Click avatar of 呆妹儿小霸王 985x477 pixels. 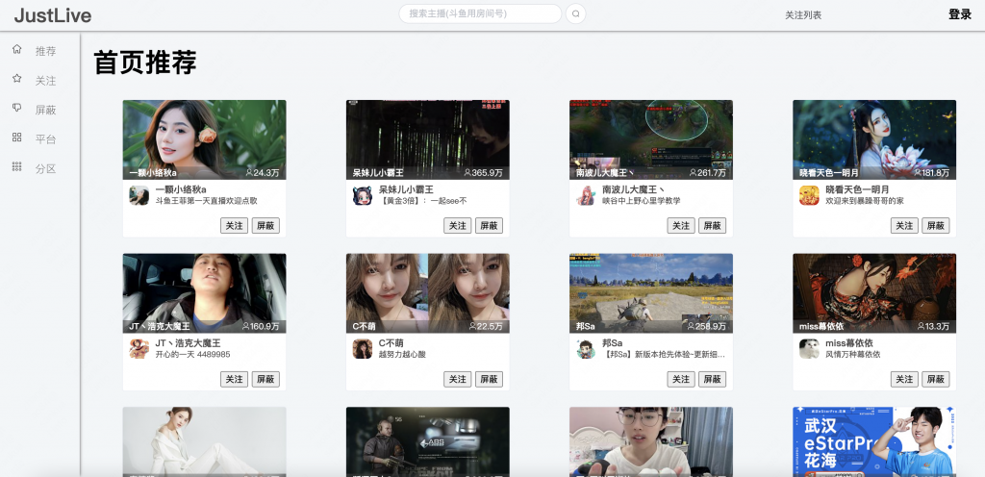[x=363, y=195]
